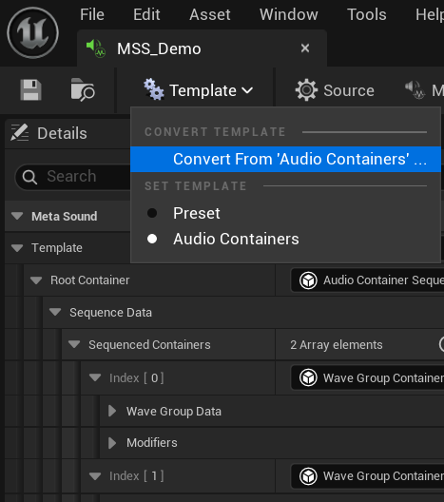Viewport: 444px width, 502px height.
Task: Click the Source toolbar button label
Action: 349,90
